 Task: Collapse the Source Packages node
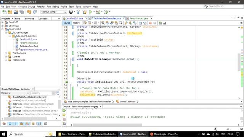[6, 32]
